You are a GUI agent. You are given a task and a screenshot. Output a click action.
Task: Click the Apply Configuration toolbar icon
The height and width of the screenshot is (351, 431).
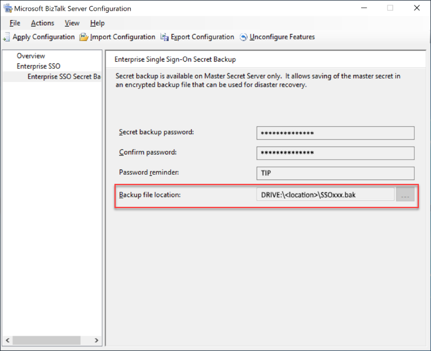7,37
